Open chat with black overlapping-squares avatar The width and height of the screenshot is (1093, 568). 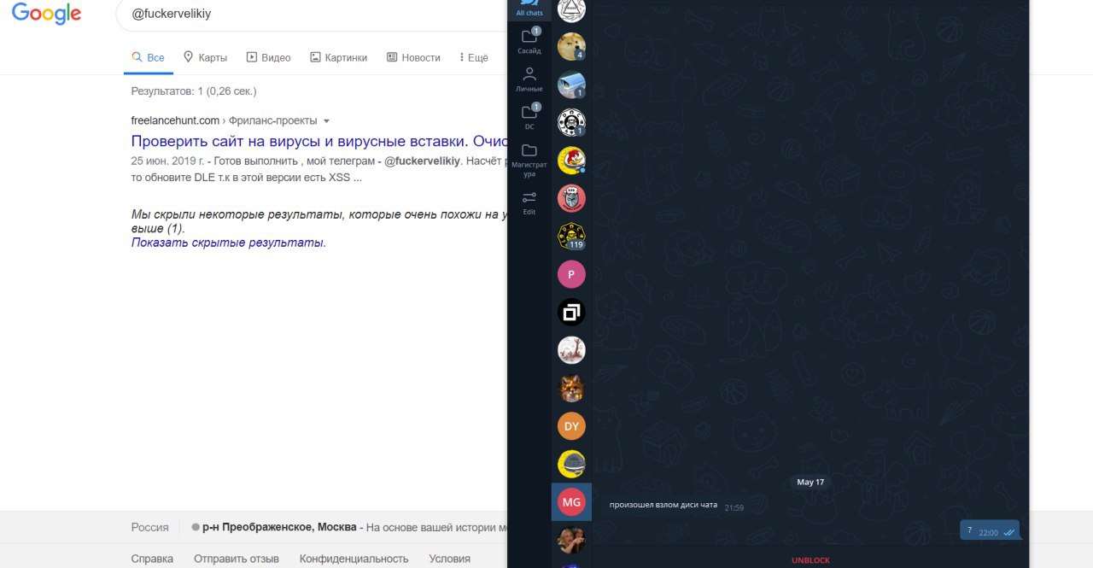tap(571, 313)
